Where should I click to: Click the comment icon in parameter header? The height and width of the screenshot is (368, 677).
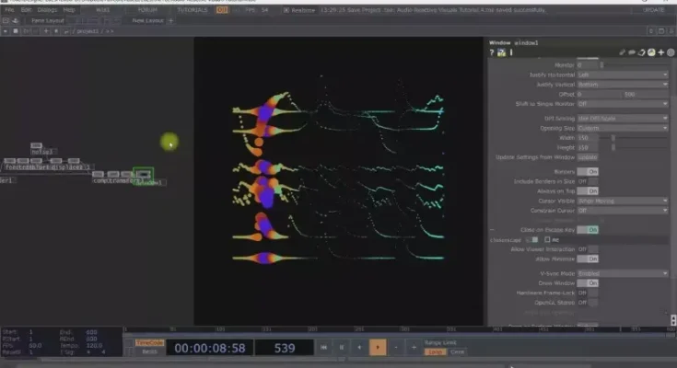(633, 52)
